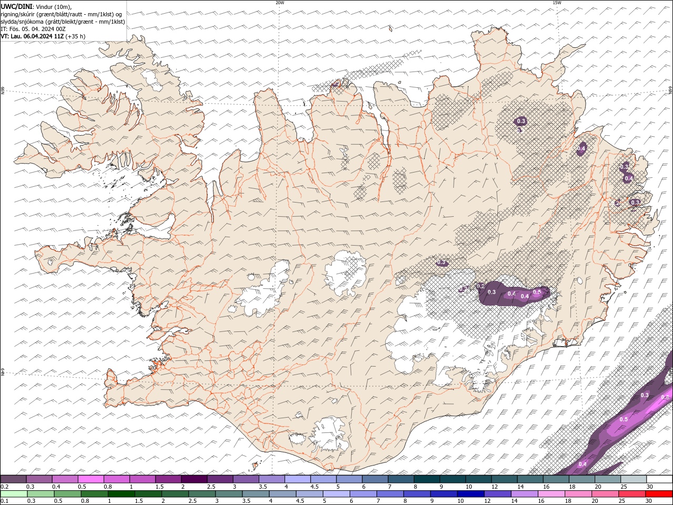Click the 'UWC/DINI' title text
The image size is (673, 505).
pos(16,6)
